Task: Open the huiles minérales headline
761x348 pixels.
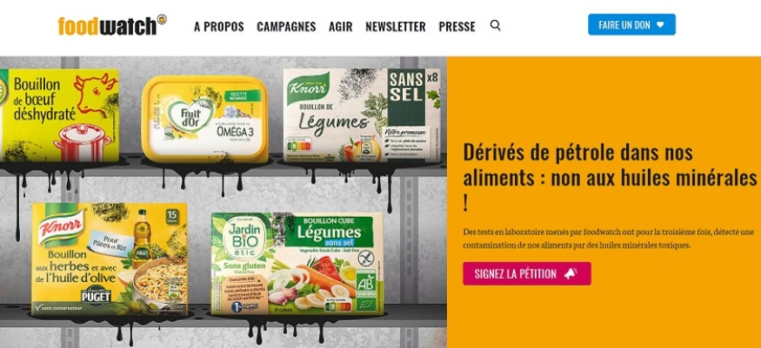Action: (x=610, y=178)
